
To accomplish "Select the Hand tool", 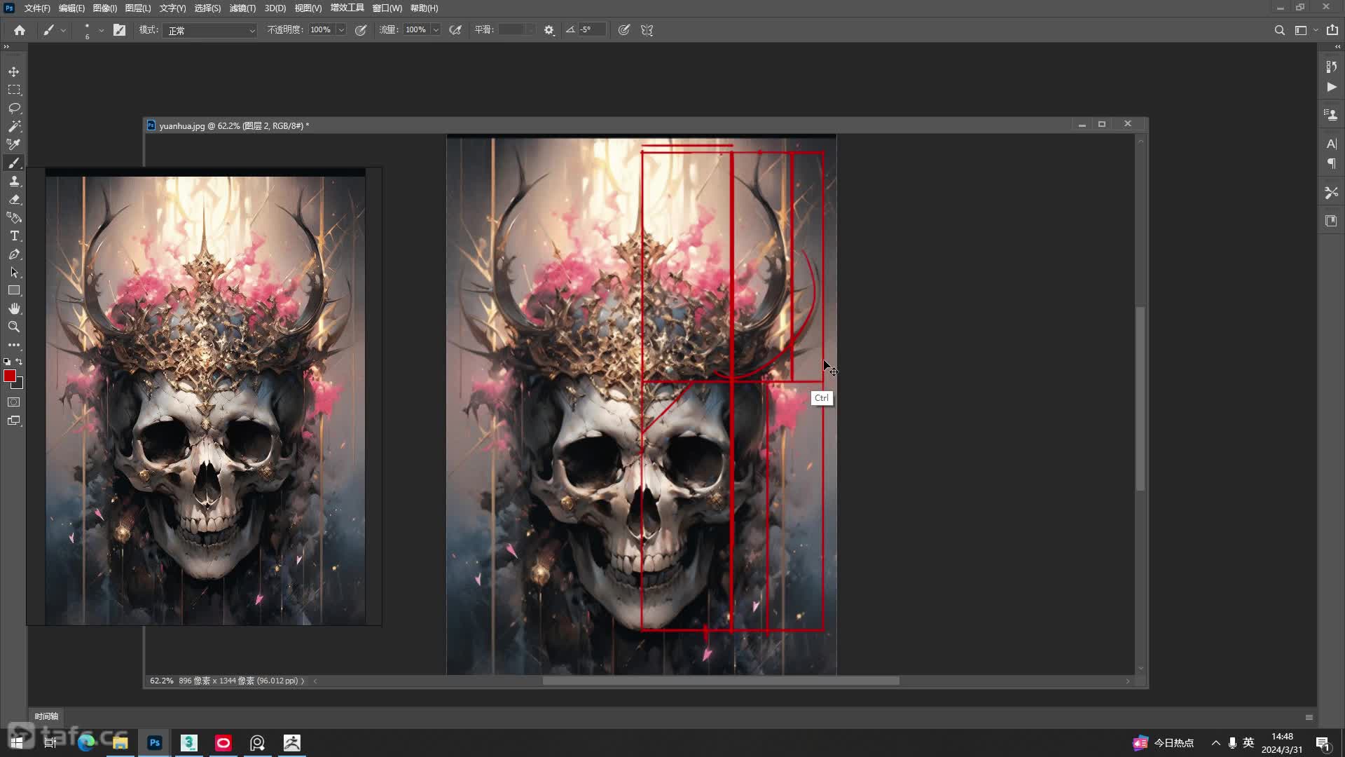I will [x=14, y=308].
